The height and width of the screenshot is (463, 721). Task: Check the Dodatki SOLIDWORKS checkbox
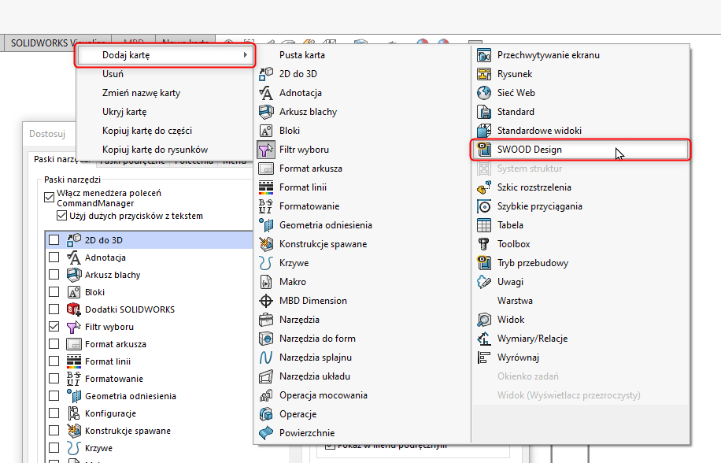coord(54,309)
